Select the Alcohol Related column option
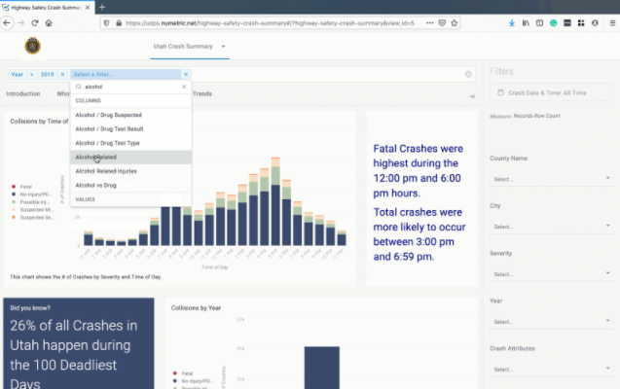Viewport: 620px width, 389px height. [130, 158]
